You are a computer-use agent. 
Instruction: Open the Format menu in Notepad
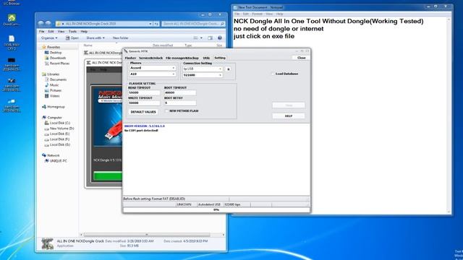click(258, 14)
